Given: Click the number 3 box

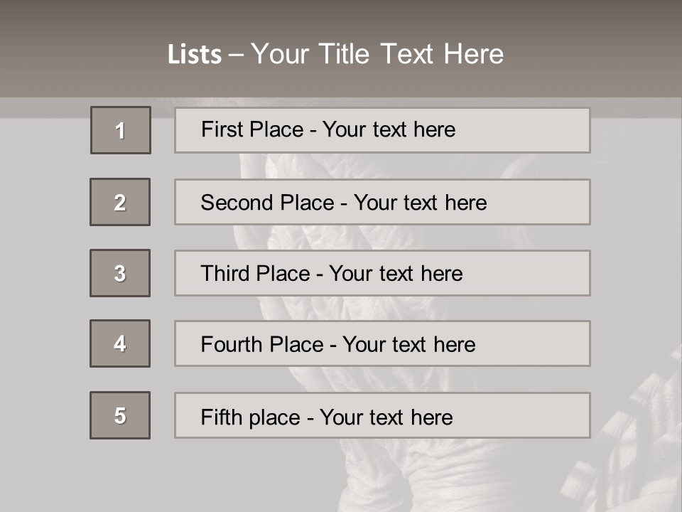Looking at the screenshot, I should coord(120,273).
